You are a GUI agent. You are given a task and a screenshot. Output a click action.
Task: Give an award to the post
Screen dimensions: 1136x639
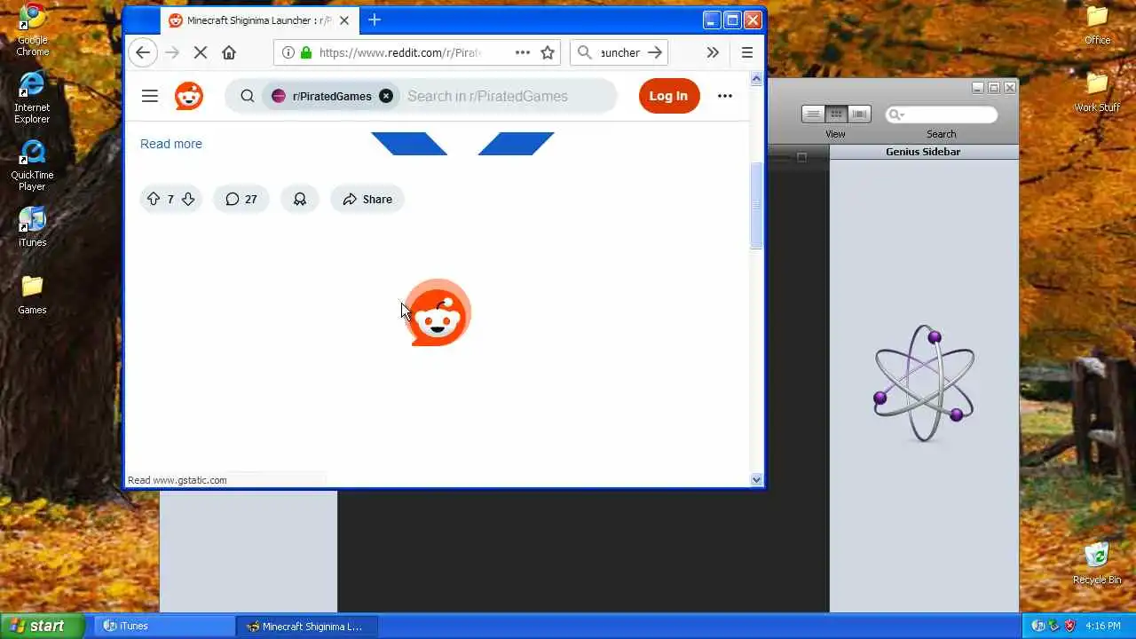coord(300,199)
